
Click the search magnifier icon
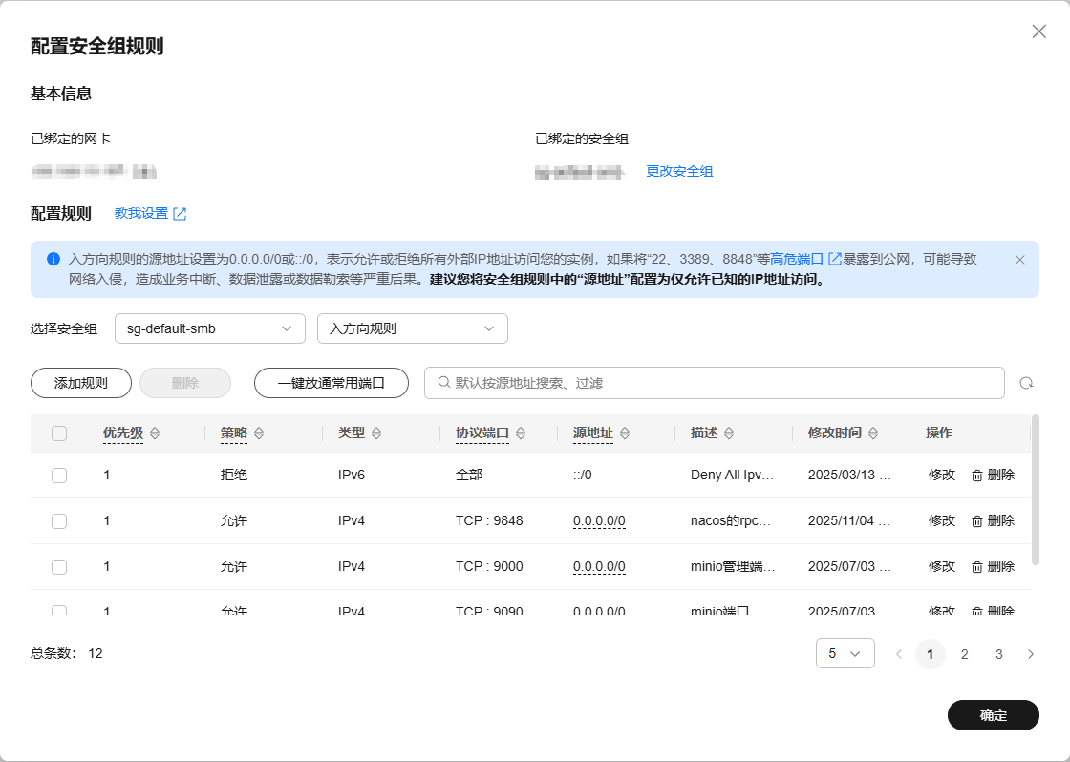(443, 383)
